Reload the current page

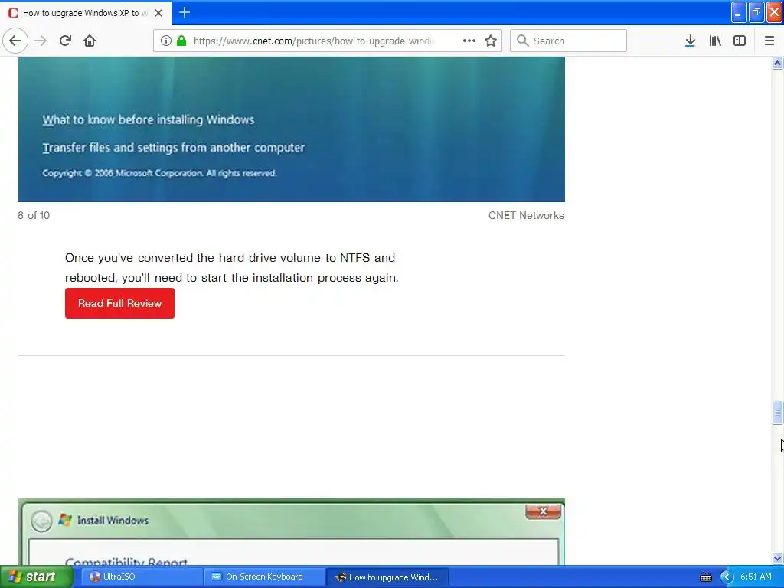(x=65, y=41)
